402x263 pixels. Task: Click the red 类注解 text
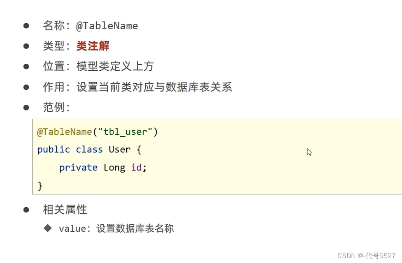pyautogui.click(x=93, y=46)
